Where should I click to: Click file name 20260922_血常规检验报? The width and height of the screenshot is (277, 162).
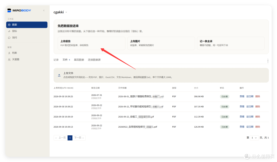pos(138,127)
